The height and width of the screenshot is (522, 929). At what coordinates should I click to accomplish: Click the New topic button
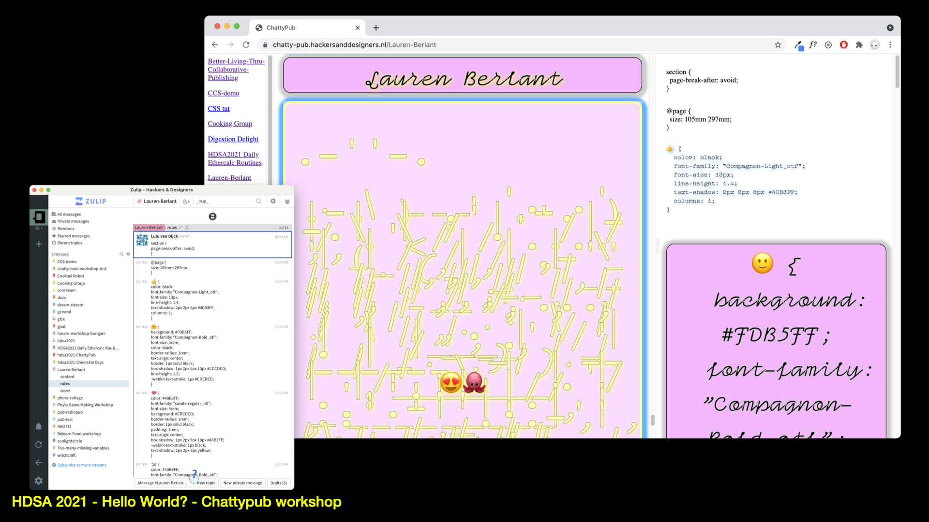point(206,483)
